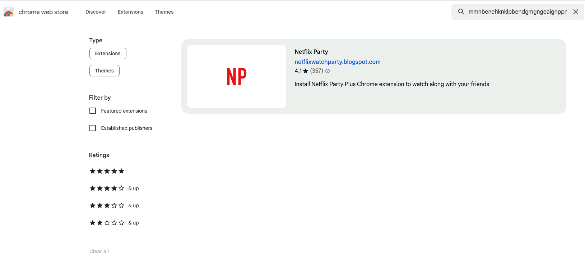Filter by five-star ratings

pyautogui.click(x=107, y=171)
